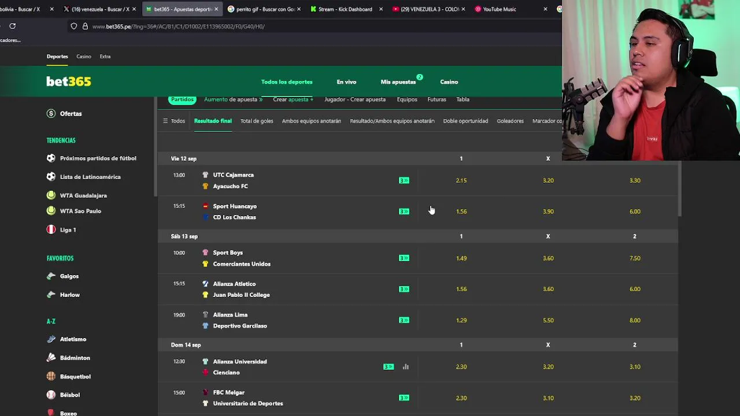Click the browser address bar URL

click(x=178, y=26)
